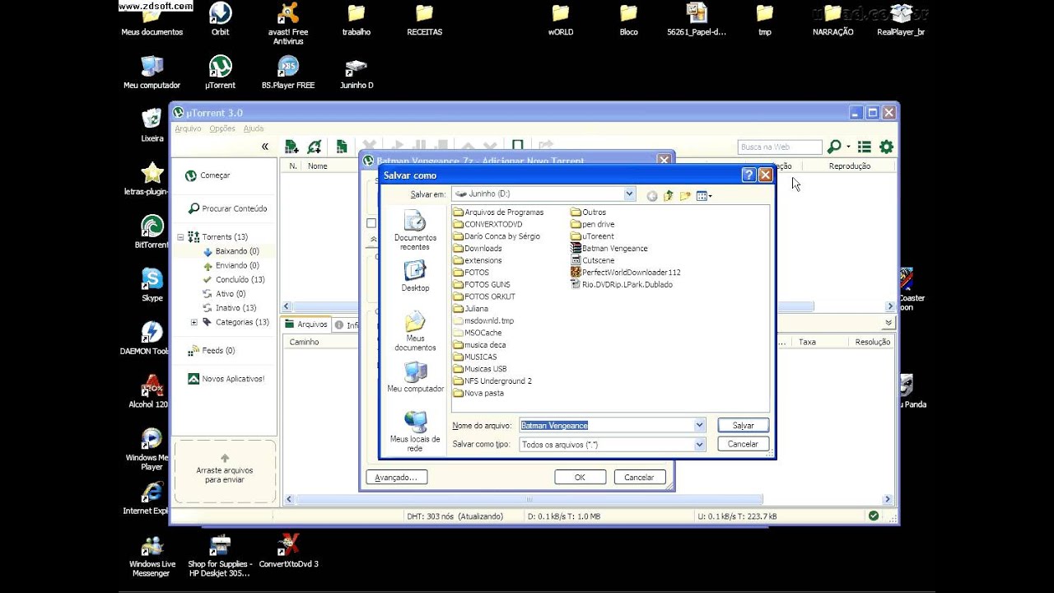The width and height of the screenshot is (1054, 593).
Task: Click the Busca na Web search field
Action: 779,147
